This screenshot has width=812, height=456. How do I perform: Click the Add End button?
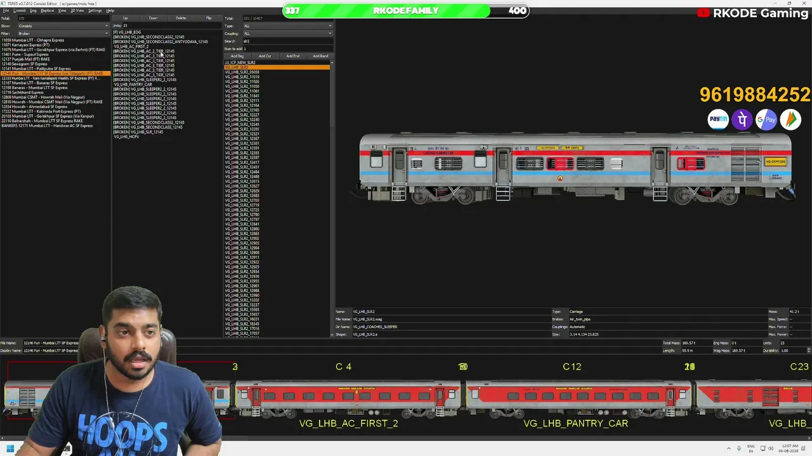tap(292, 56)
